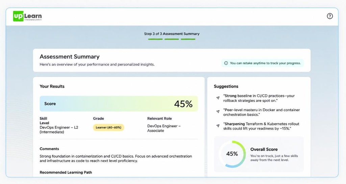Click the Strong baseline in CI/CD suggestion text
Viewport: 346px width, 184px height.
[259, 98]
